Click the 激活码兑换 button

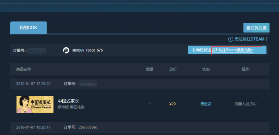coord(256,28)
